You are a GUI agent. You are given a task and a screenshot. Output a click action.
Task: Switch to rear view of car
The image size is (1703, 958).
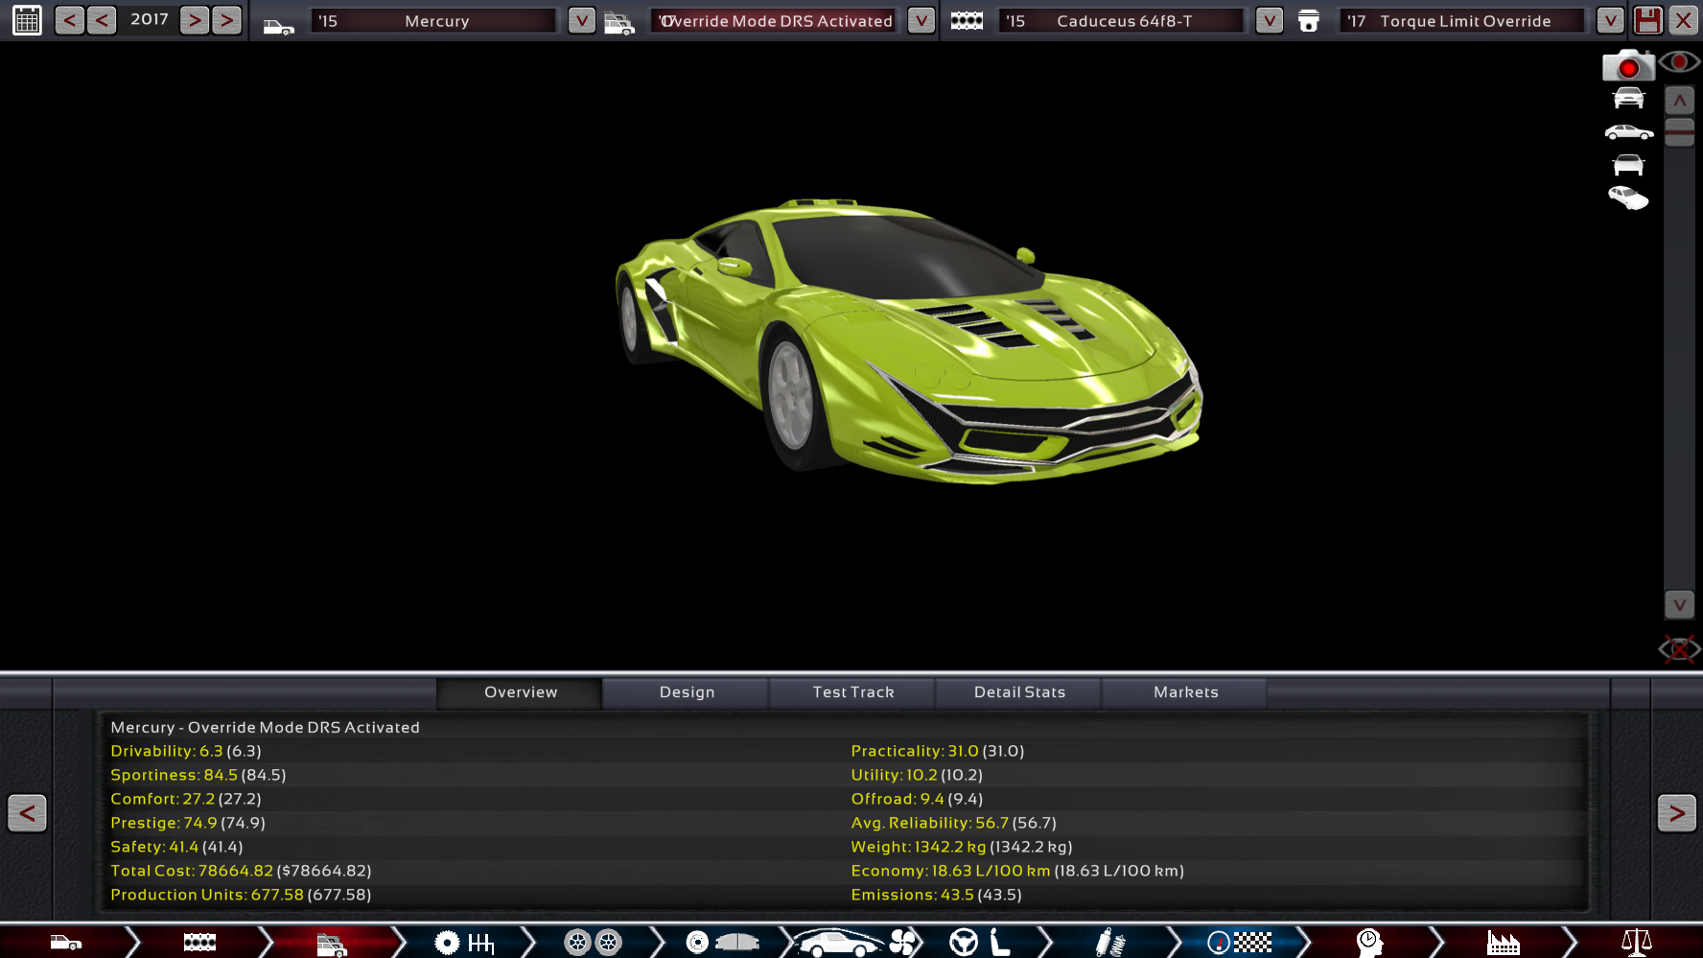(1628, 165)
